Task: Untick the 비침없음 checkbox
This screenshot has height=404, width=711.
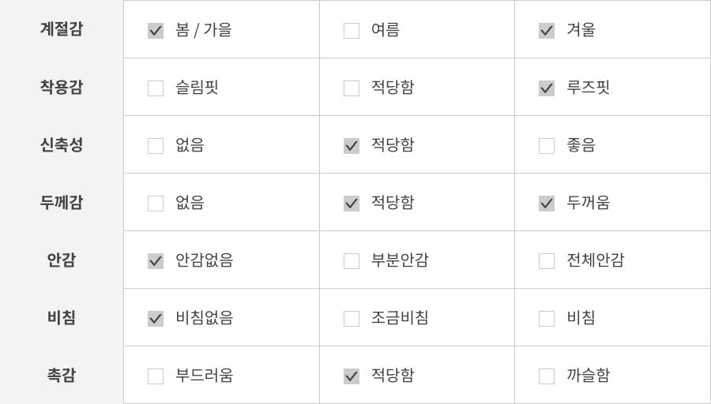Action: (x=156, y=319)
